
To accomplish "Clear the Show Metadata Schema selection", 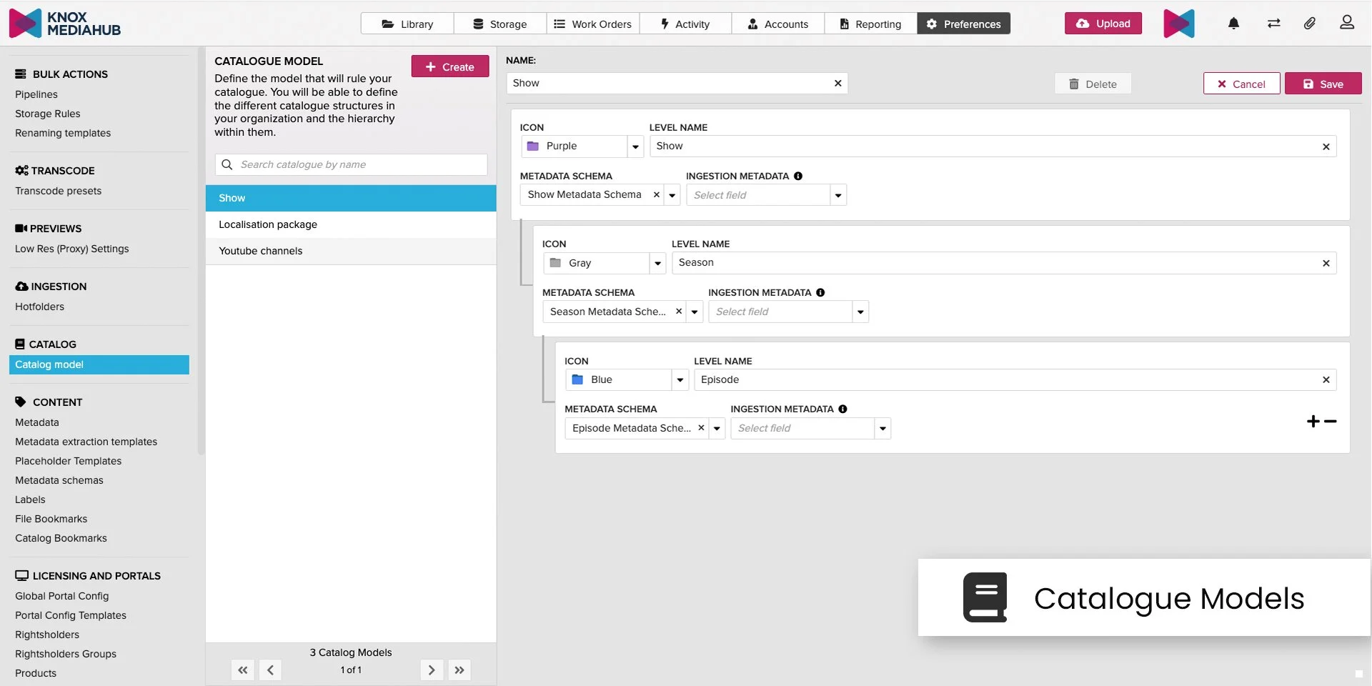I will tap(656, 194).
